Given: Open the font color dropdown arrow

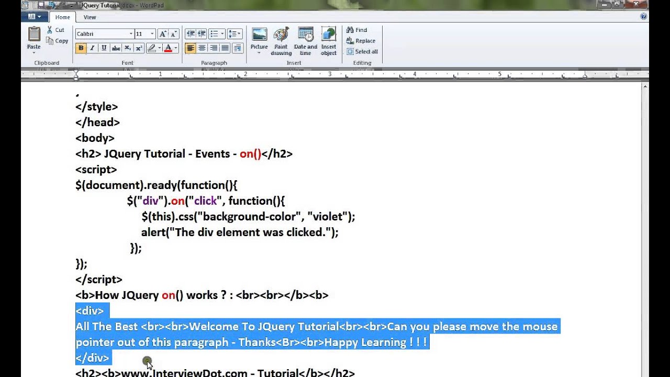Looking at the screenshot, I should pyautogui.click(x=176, y=48).
